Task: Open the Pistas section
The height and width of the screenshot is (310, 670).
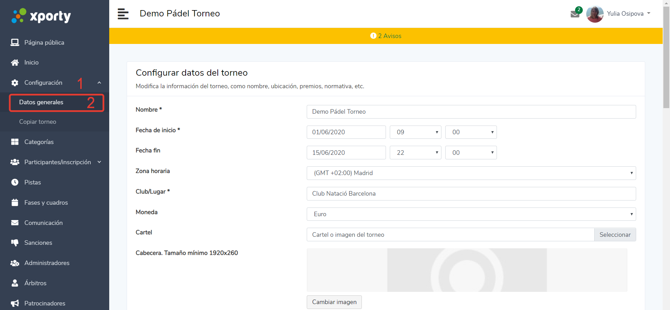Action: pyautogui.click(x=32, y=182)
